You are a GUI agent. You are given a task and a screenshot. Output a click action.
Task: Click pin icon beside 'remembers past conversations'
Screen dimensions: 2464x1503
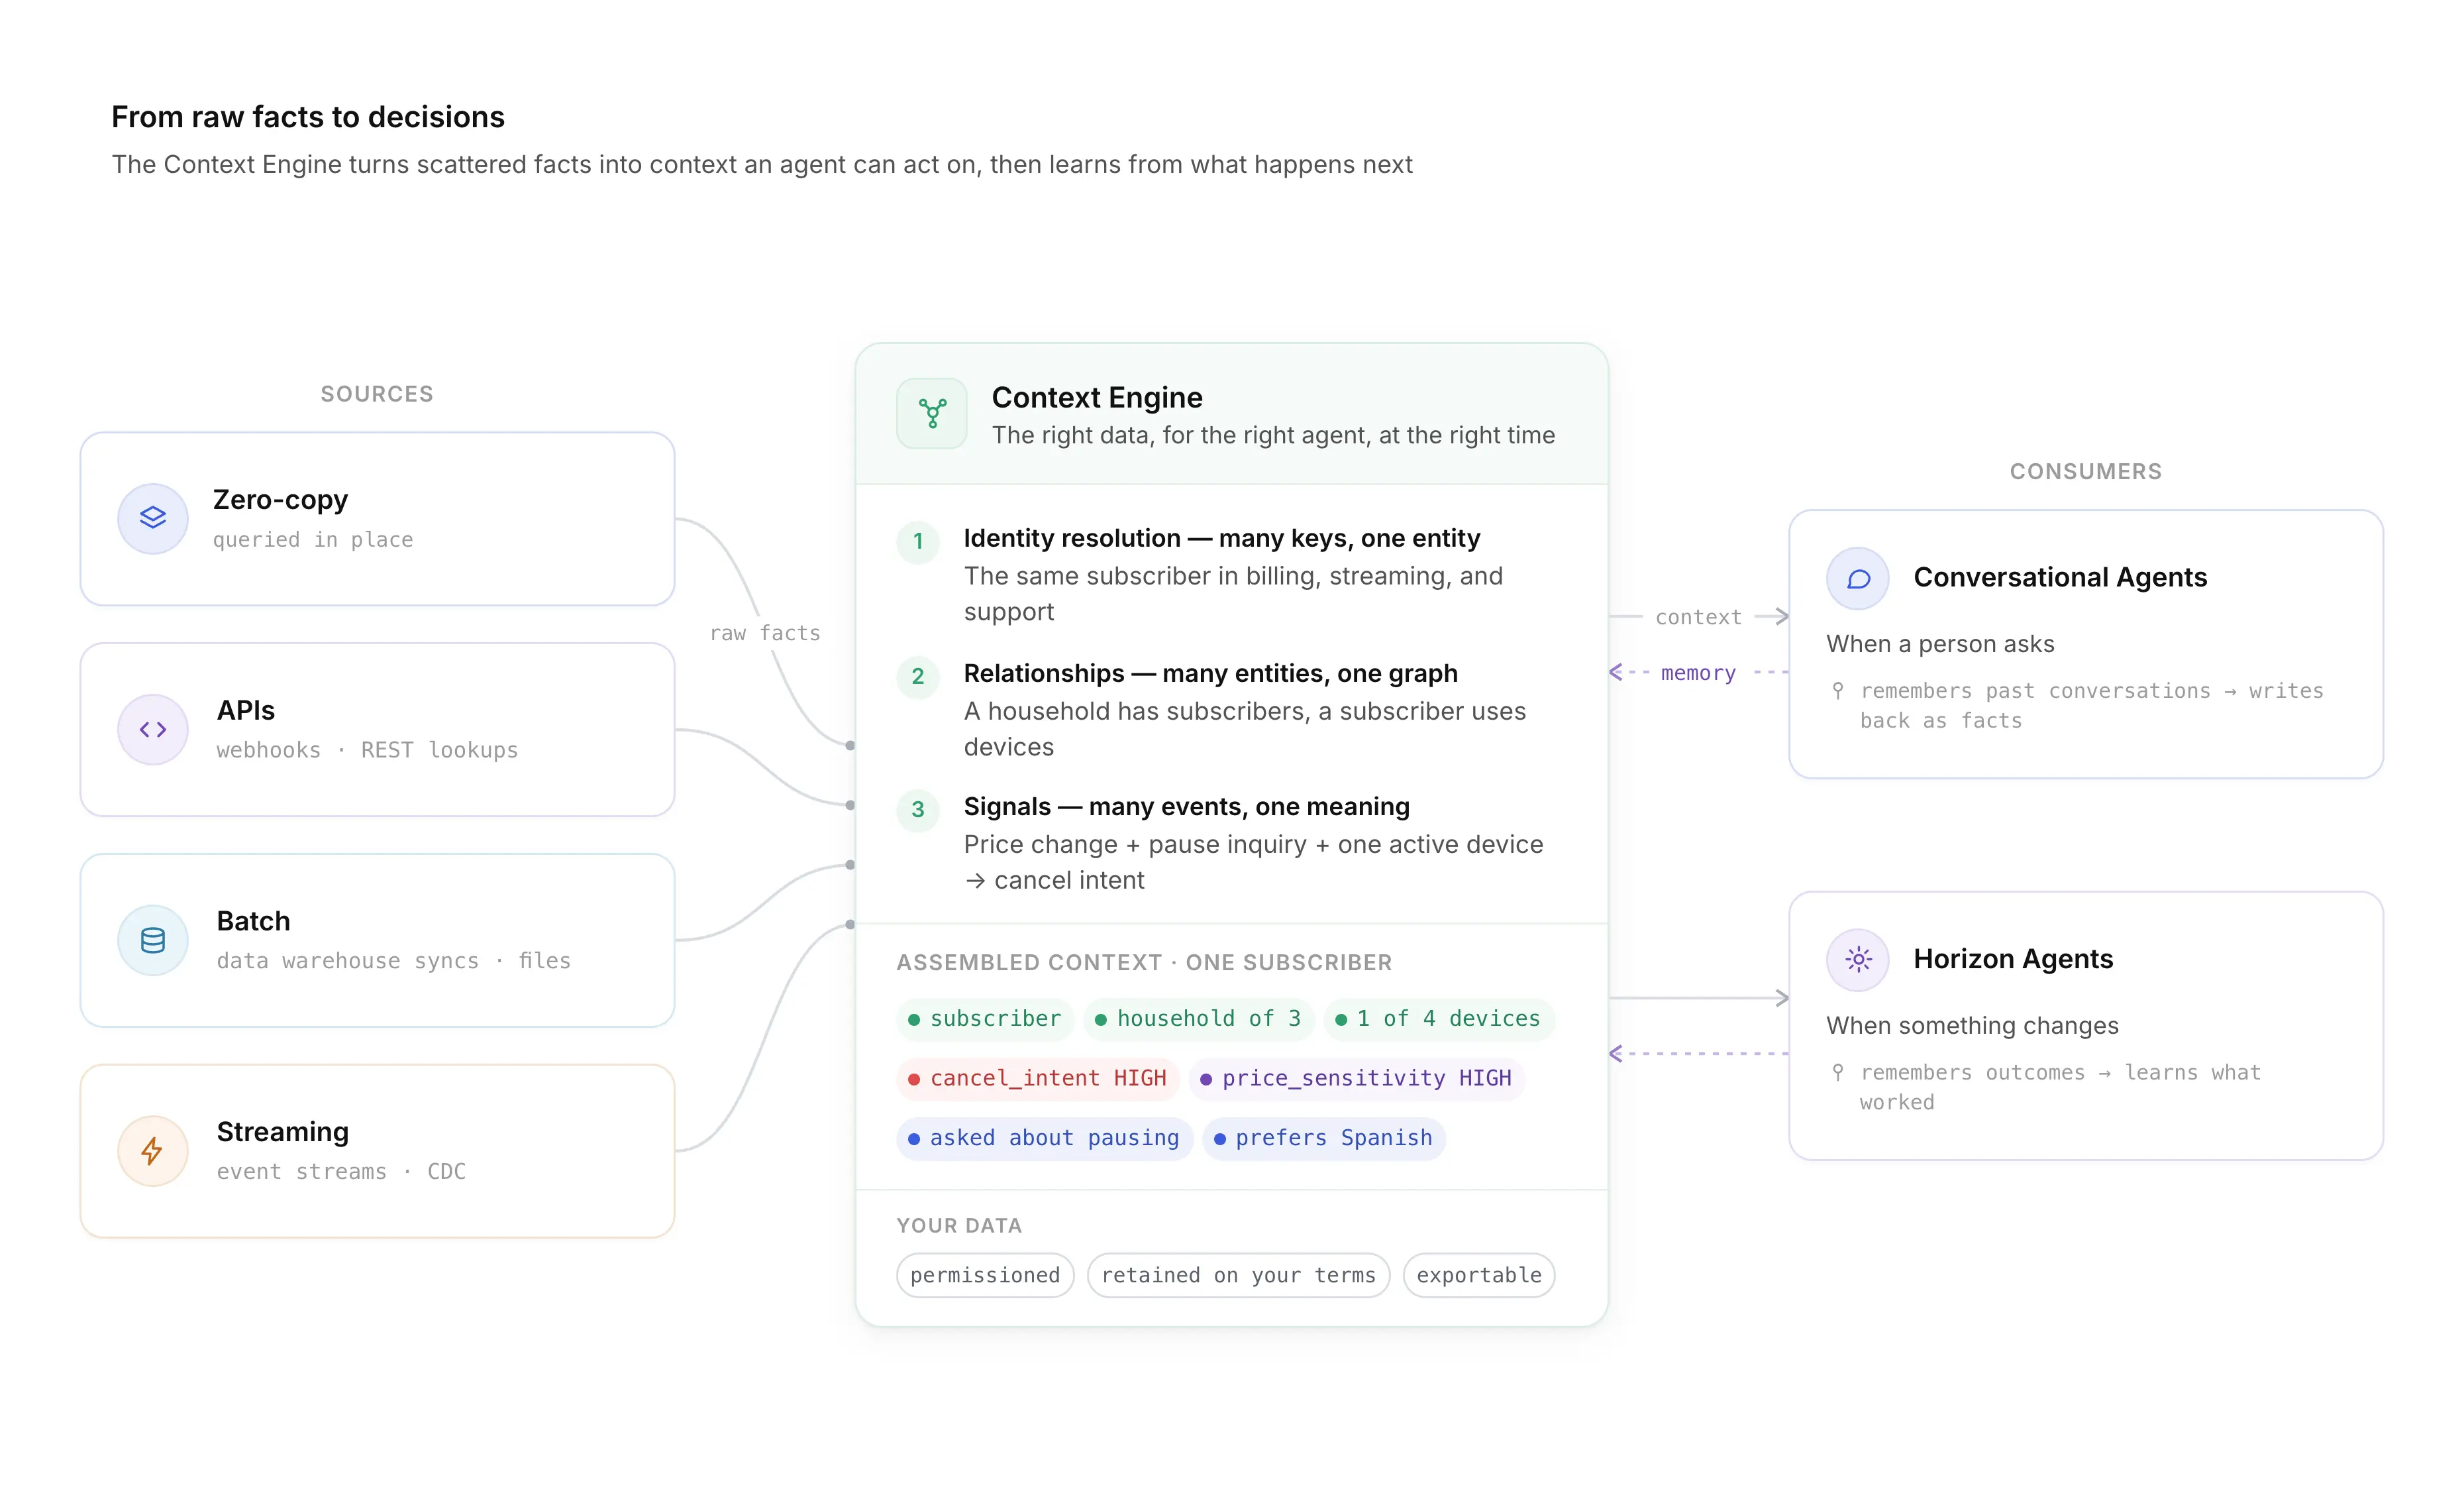[1837, 691]
